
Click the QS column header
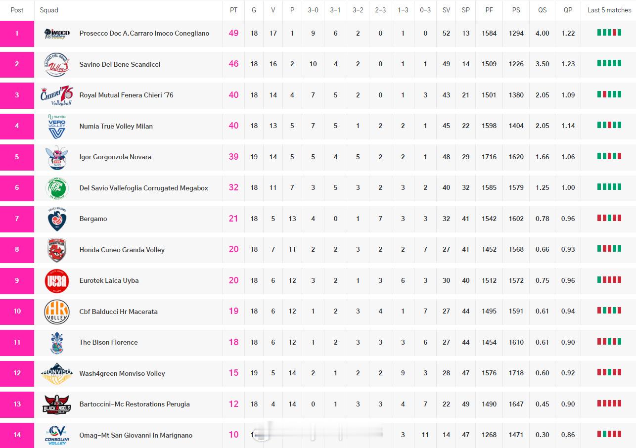pos(543,10)
